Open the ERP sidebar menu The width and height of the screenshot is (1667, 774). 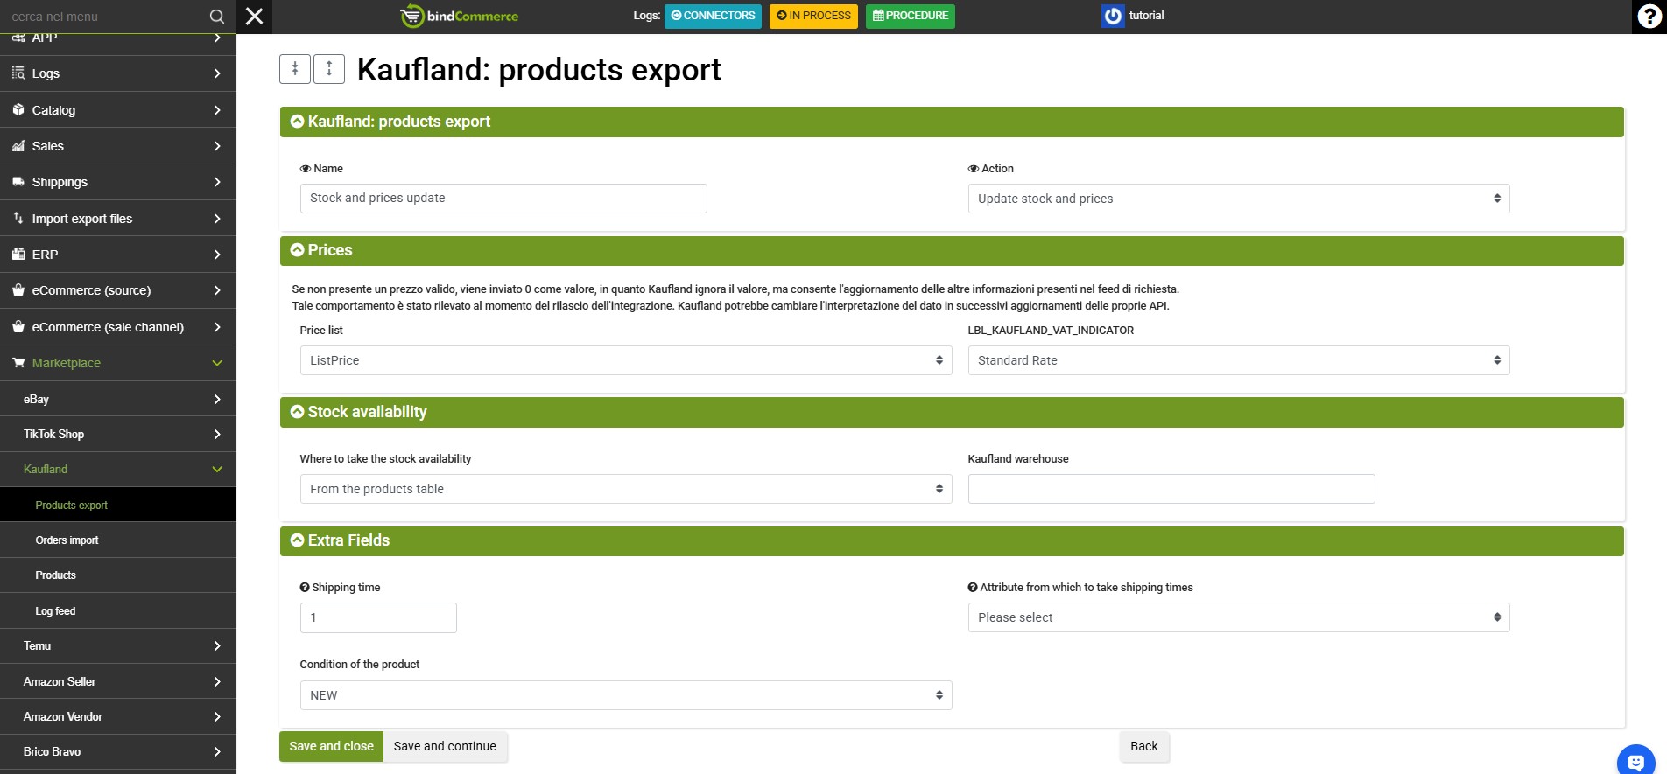(x=118, y=255)
